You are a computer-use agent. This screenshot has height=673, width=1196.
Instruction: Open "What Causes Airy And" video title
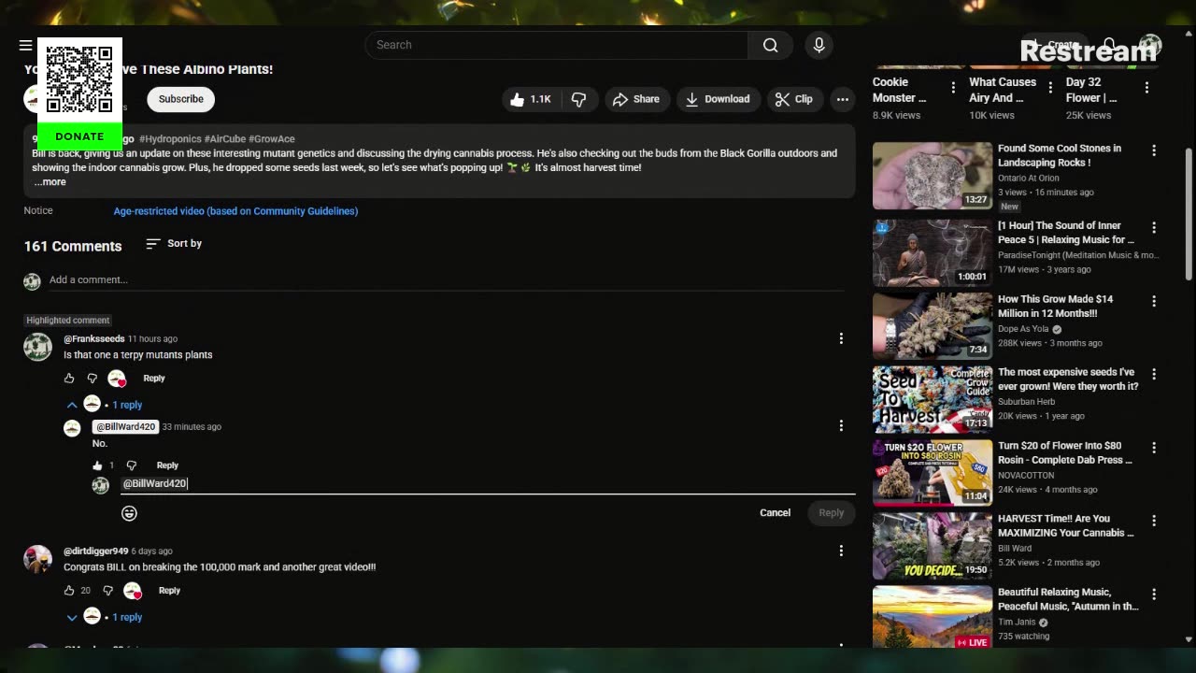point(1003,90)
